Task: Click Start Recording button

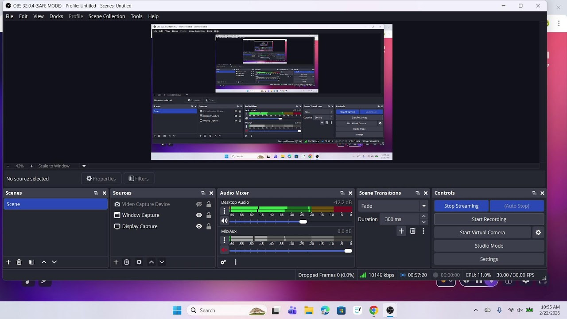Action: (x=489, y=219)
